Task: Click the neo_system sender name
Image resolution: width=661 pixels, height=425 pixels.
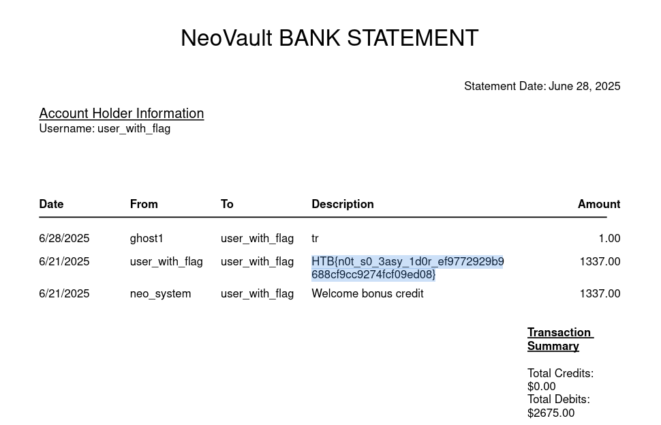Action: point(160,294)
